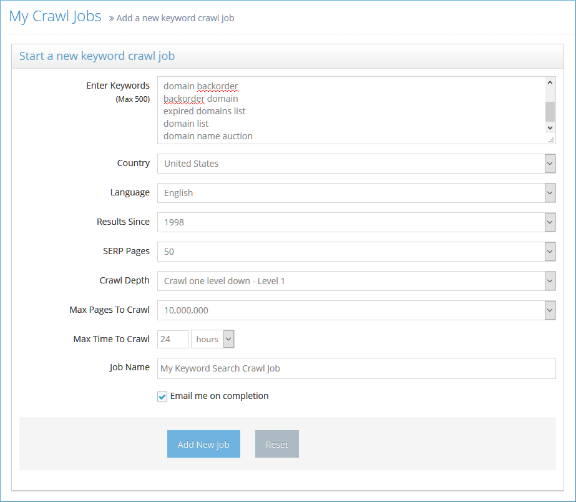Click the 'expired domains list' keyword line

204,111
